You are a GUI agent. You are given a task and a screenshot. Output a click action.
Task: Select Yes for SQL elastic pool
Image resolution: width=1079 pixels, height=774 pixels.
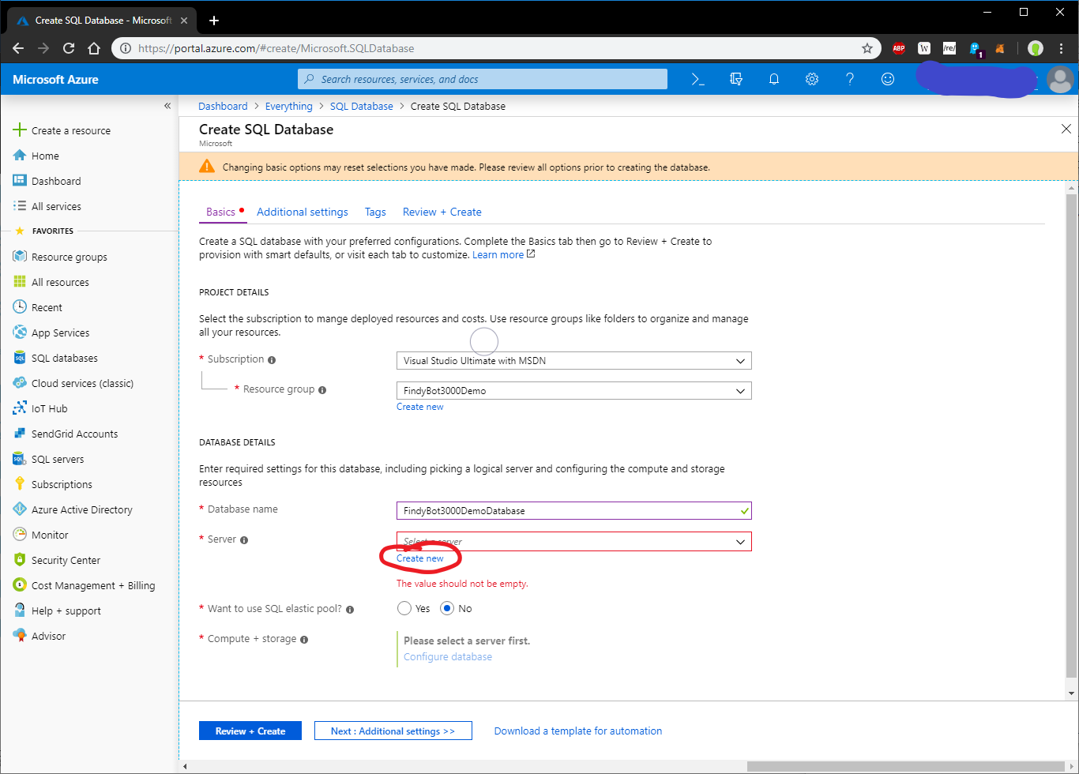click(404, 608)
